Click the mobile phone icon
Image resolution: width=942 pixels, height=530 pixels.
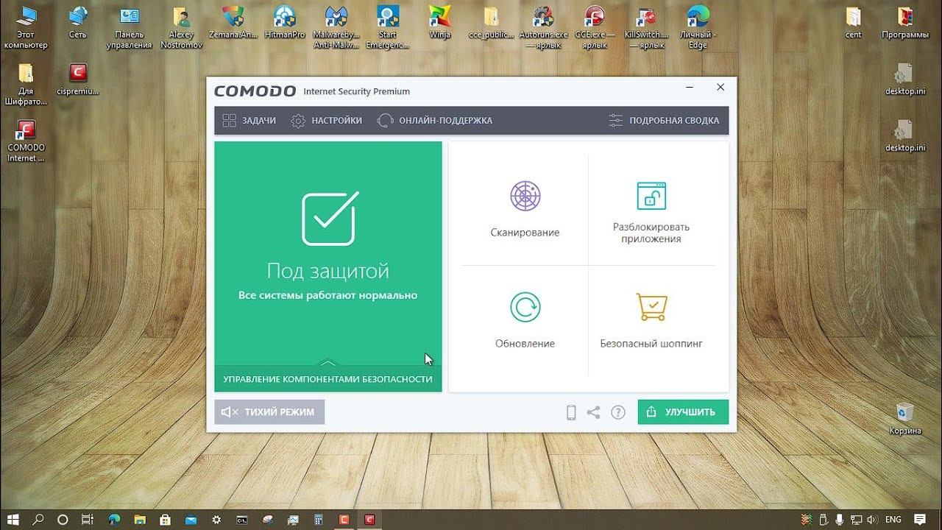point(571,412)
